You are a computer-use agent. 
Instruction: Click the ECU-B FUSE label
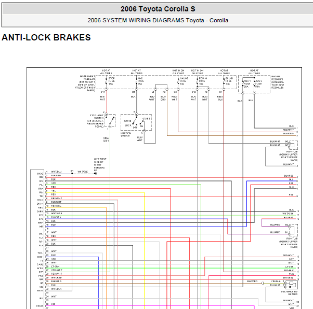[229, 81]
